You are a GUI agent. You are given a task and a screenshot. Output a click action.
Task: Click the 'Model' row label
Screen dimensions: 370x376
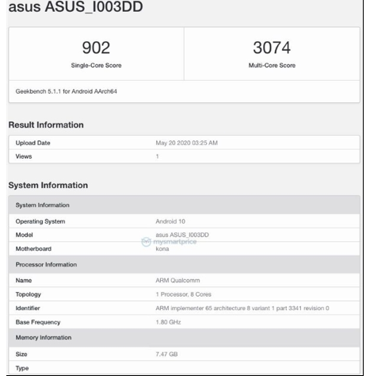click(24, 235)
